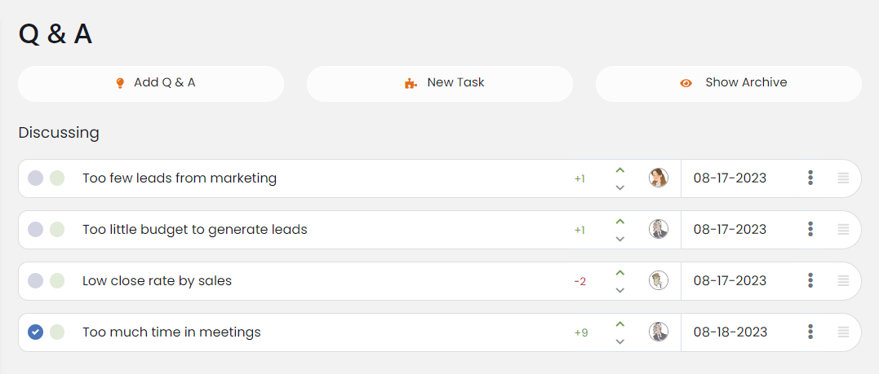Screen dimensions: 879x374
Task: Uncheck the blue checkmark on Too much time in meetings
Action: tap(35, 332)
